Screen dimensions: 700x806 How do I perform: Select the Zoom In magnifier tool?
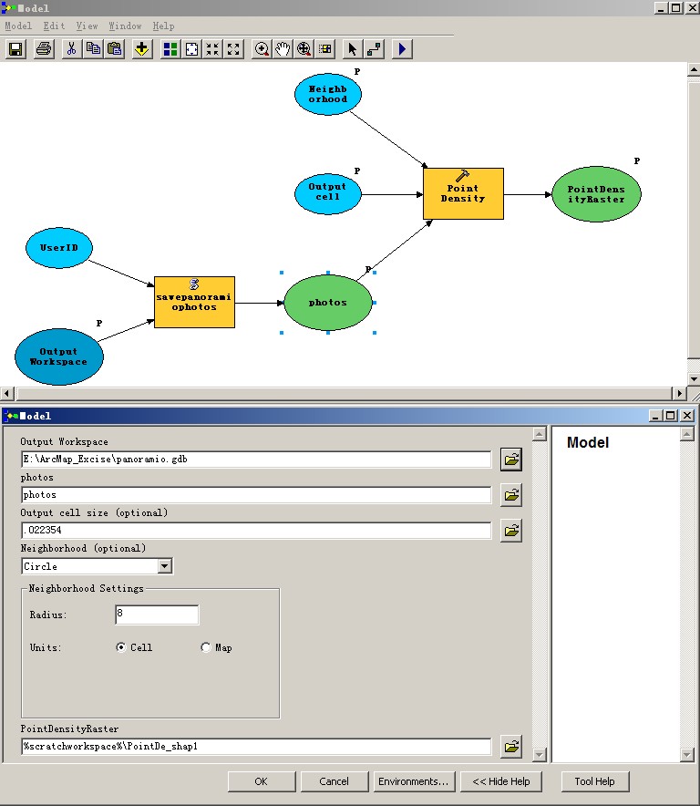click(262, 49)
